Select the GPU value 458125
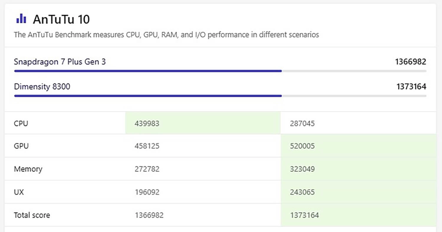 click(x=147, y=146)
